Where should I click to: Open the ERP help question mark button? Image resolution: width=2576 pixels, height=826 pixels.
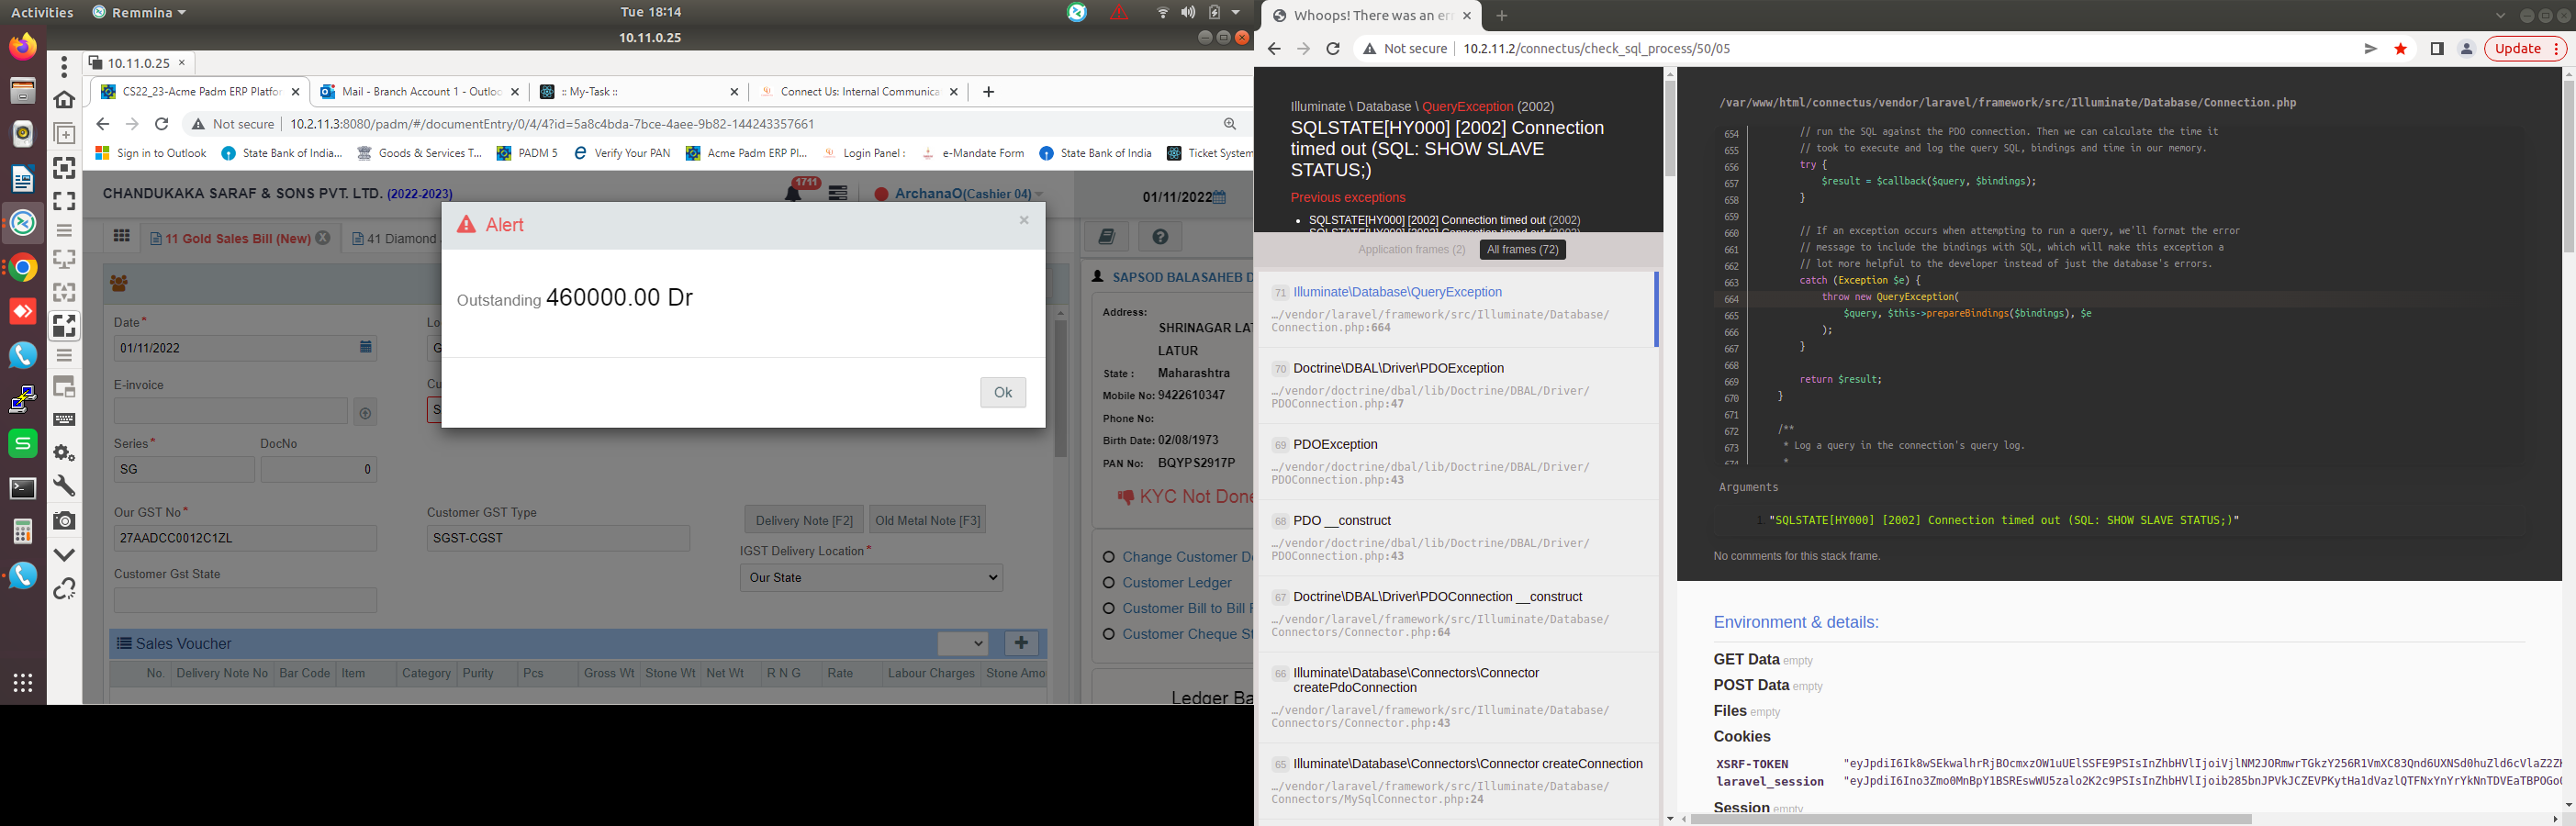1160,237
